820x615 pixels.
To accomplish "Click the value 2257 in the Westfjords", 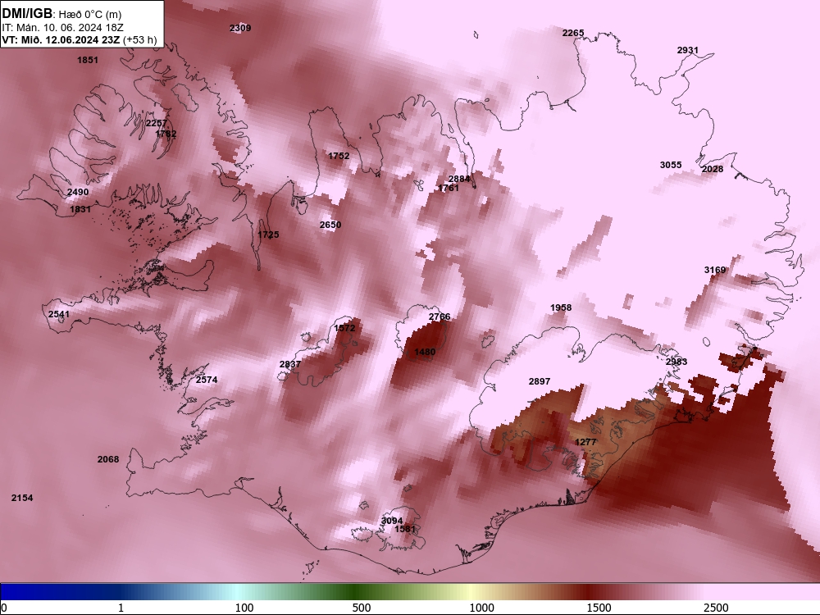I will click(157, 124).
